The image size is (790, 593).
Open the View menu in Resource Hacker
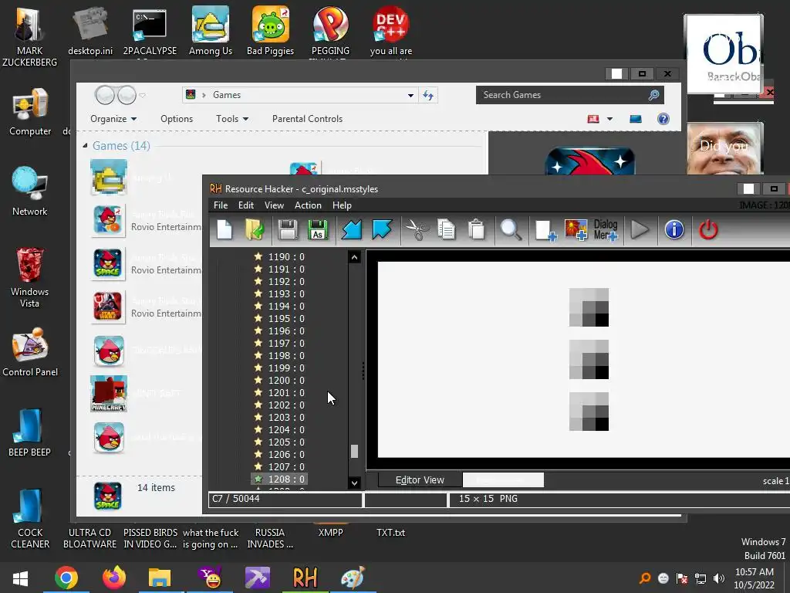[x=274, y=205]
